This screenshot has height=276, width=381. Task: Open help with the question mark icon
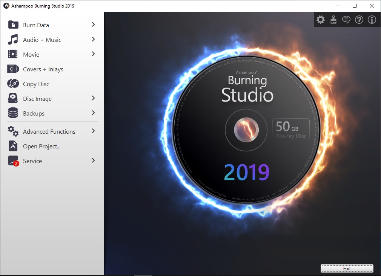(359, 19)
